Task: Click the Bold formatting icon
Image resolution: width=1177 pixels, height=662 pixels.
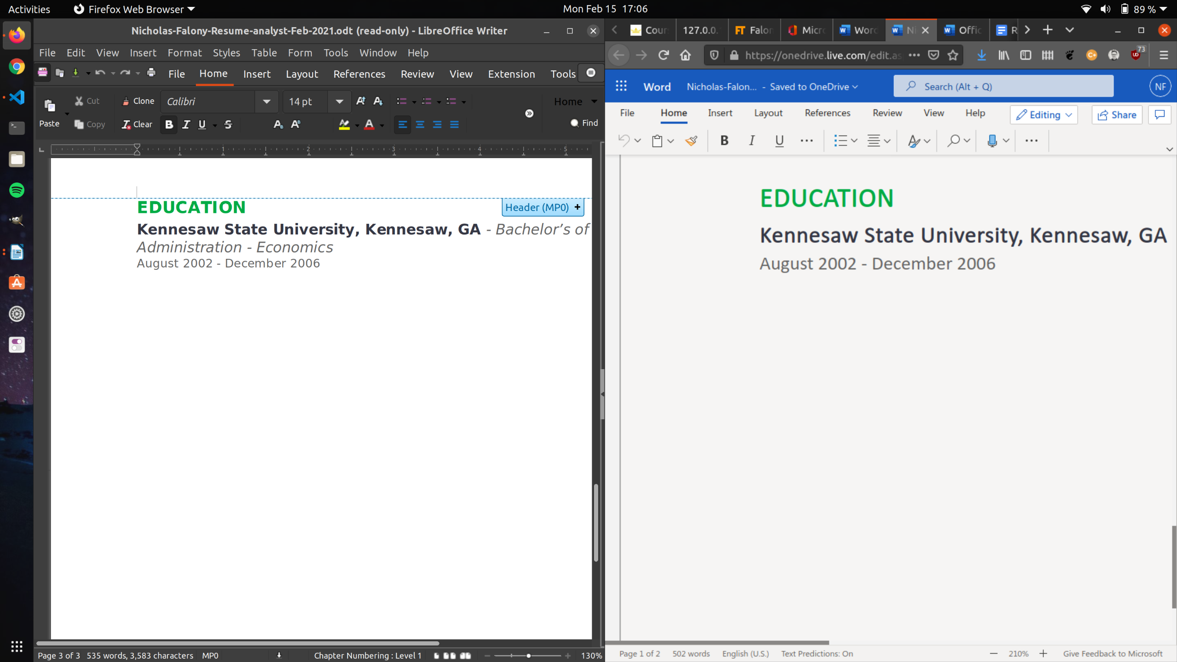Action: click(x=168, y=124)
